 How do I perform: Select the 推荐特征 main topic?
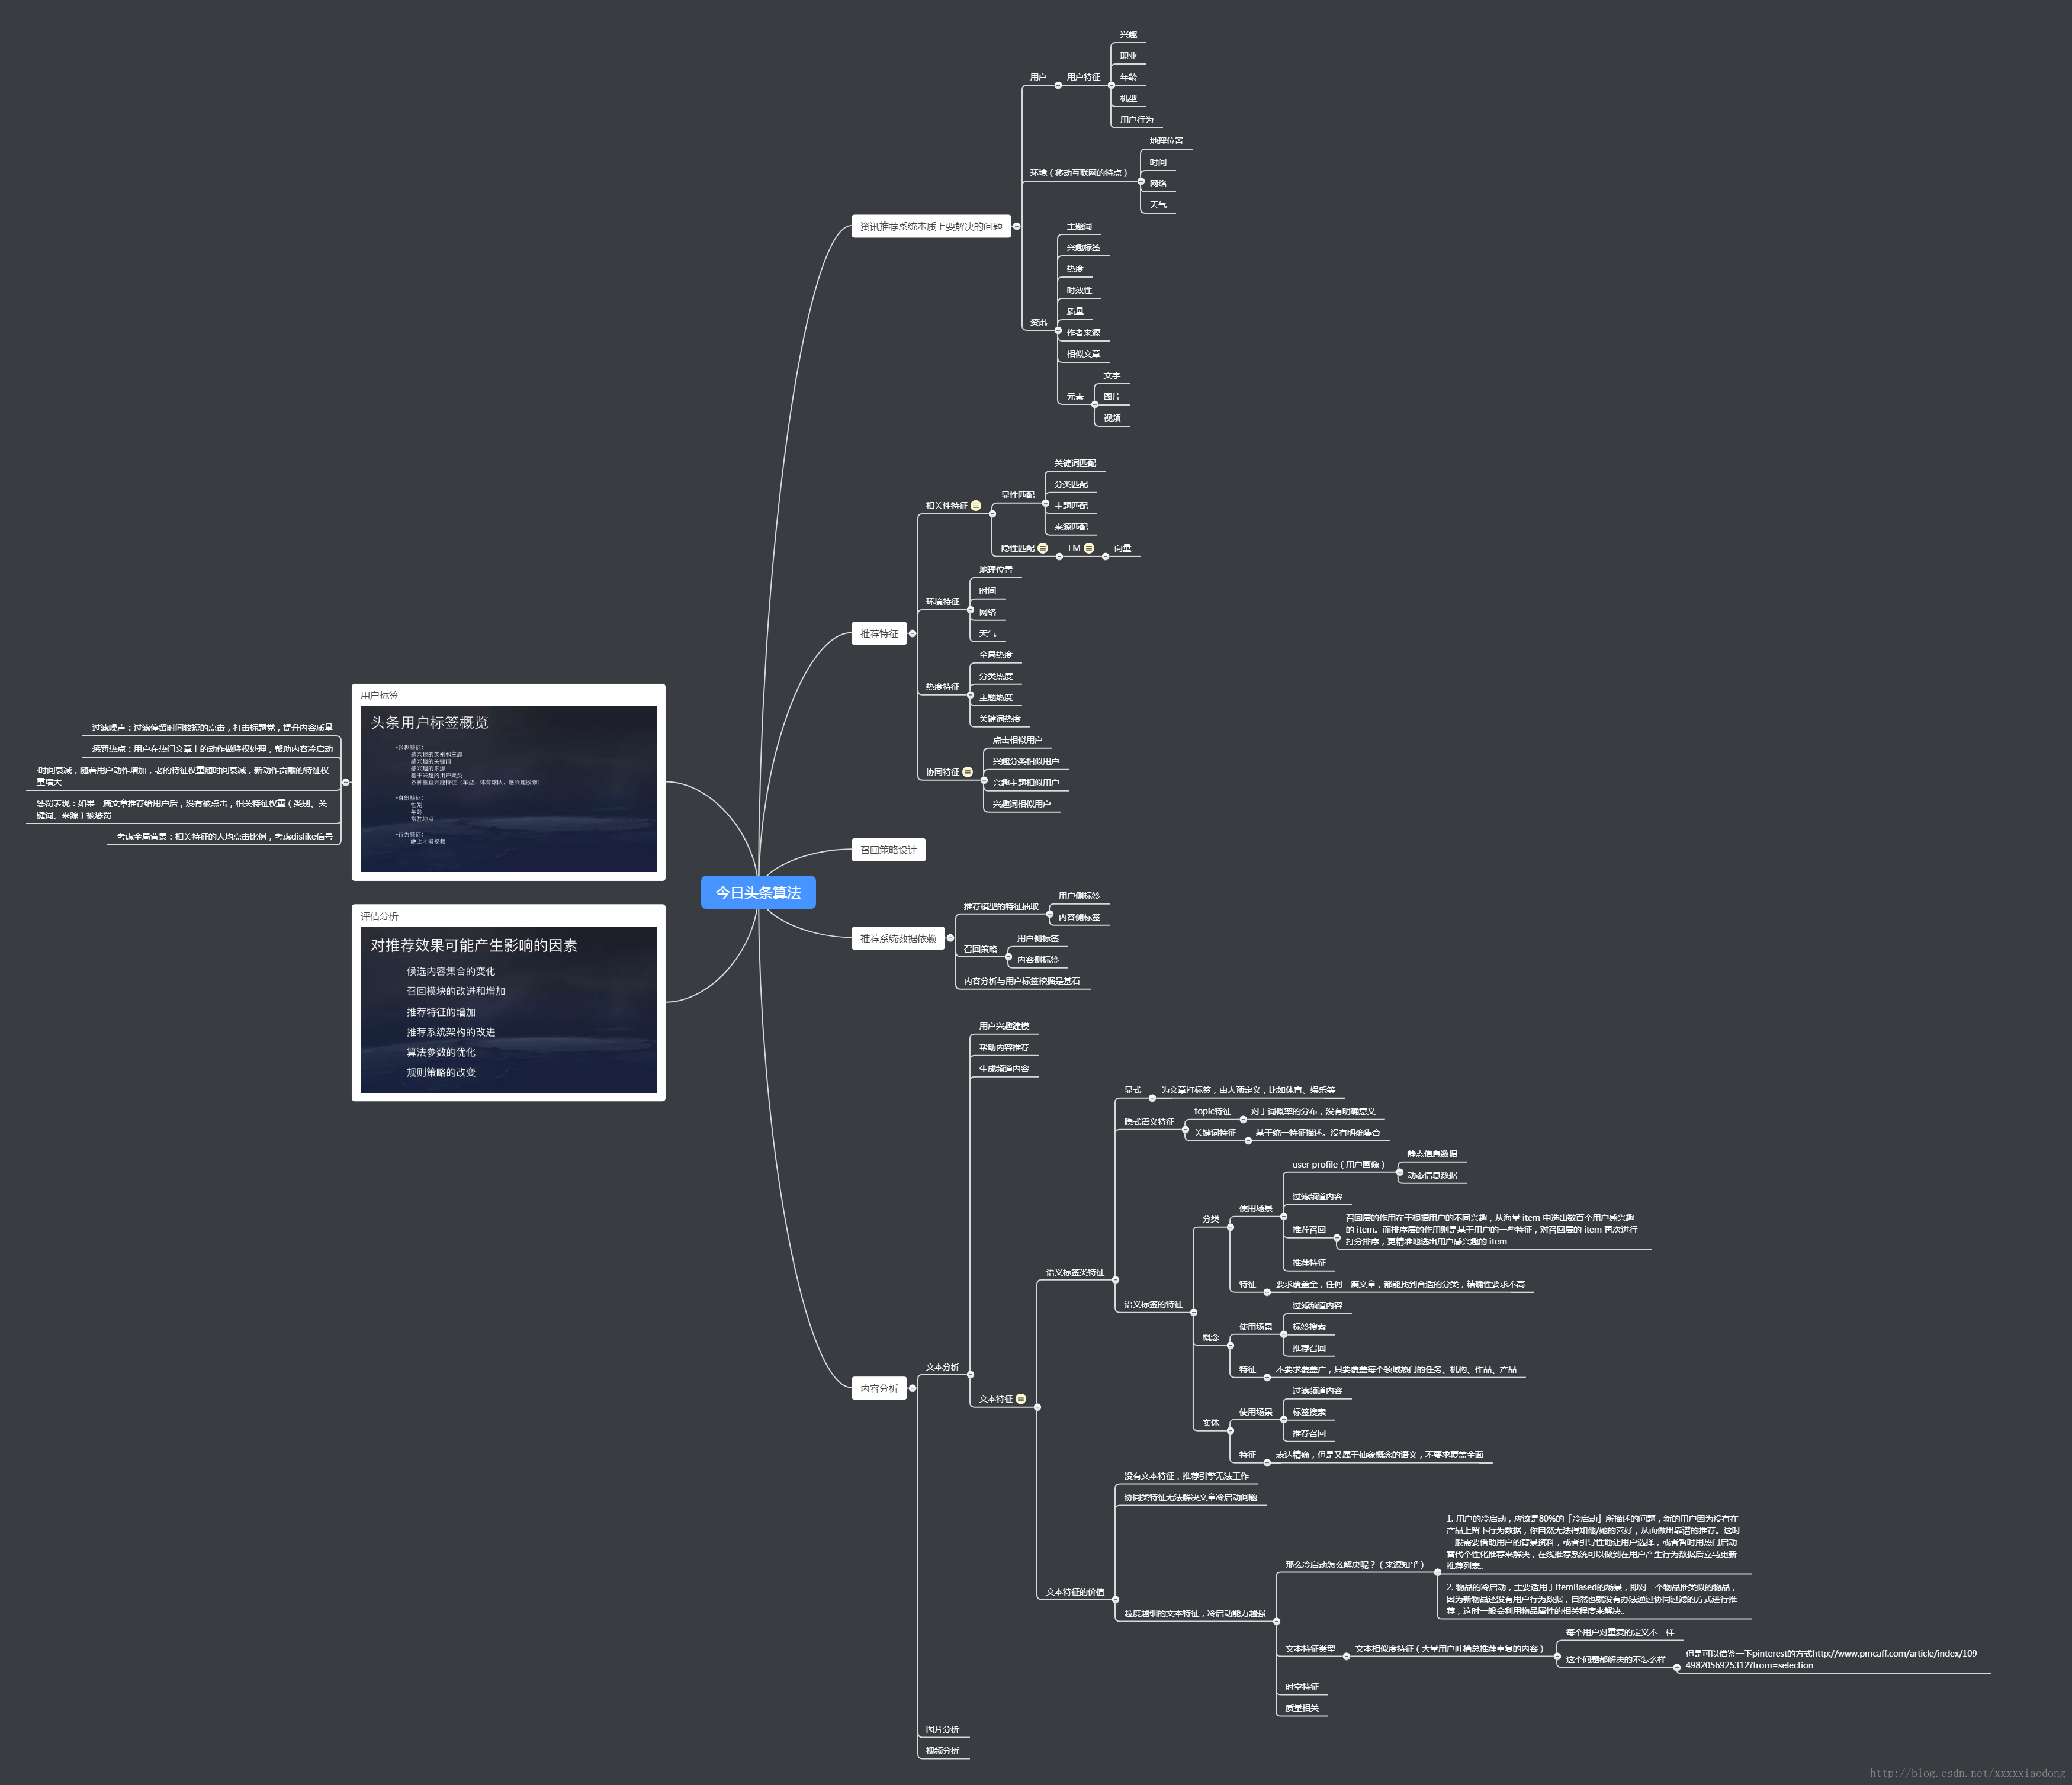tap(879, 634)
